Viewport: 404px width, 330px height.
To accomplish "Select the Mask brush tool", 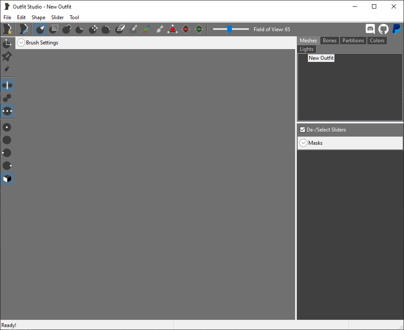I will point(53,29).
